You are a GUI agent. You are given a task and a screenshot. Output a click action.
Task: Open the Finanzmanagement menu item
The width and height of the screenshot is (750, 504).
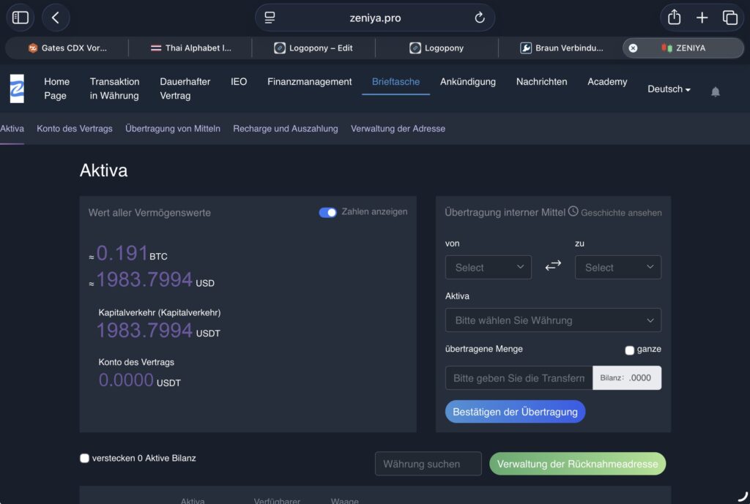pyautogui.click(x=309, y=82)
